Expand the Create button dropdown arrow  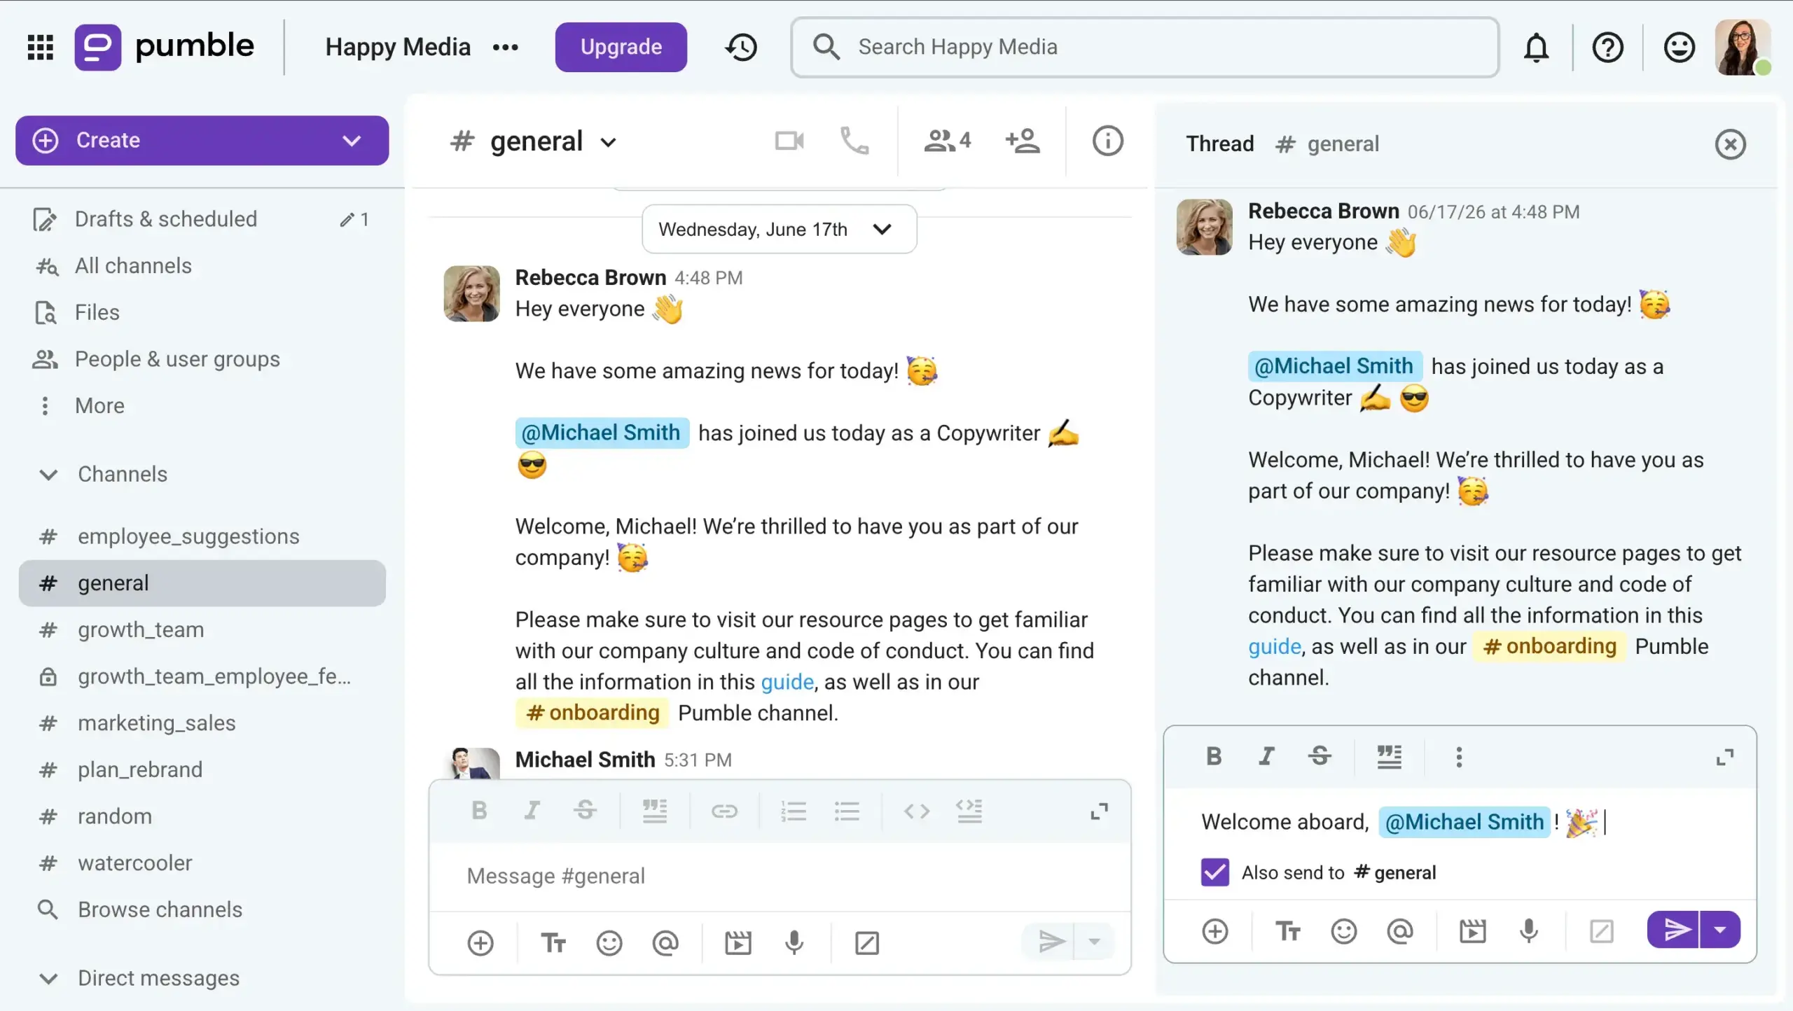click(x=352, y=140)
